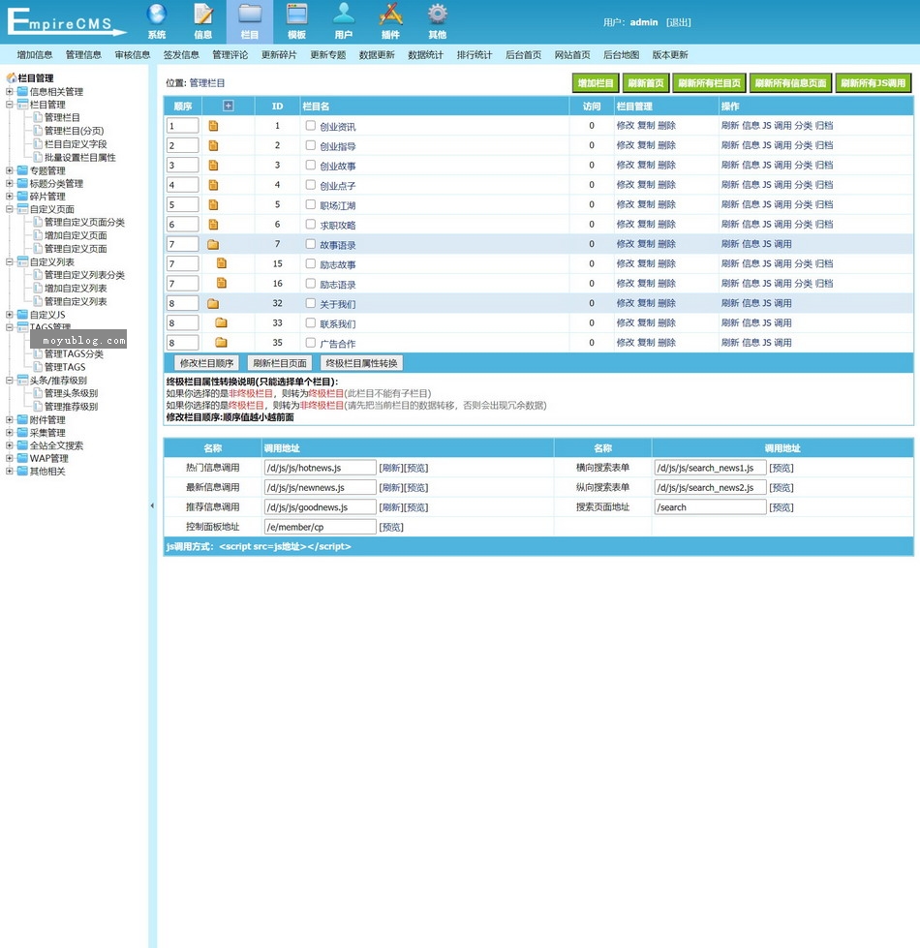
Task: Click 修改 in the 联系我们 row
Action: (626, 322)
